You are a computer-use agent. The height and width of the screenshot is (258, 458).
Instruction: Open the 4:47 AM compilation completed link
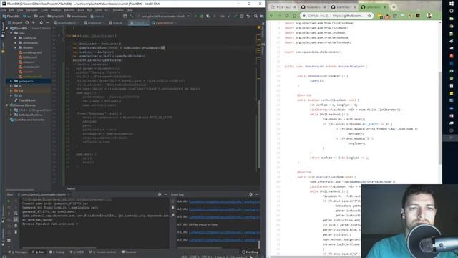coord(224,209)
